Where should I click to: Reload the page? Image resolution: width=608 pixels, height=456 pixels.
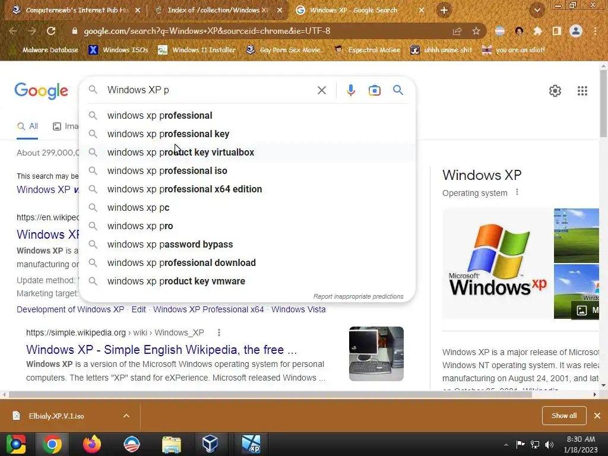pyautogui.click(x=51, y=31)
